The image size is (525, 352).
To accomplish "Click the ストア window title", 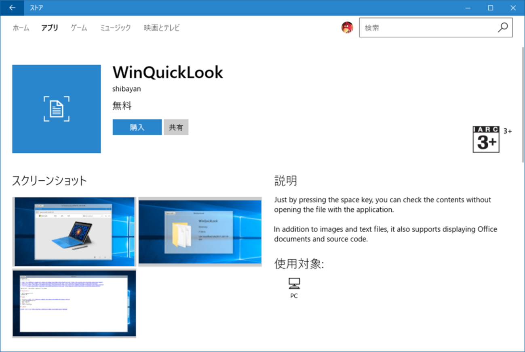I will pos(36,8).
